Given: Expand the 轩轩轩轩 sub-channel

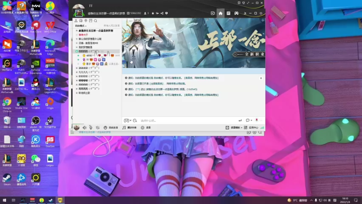Looking at the screenshot, I should click(76, 76).
